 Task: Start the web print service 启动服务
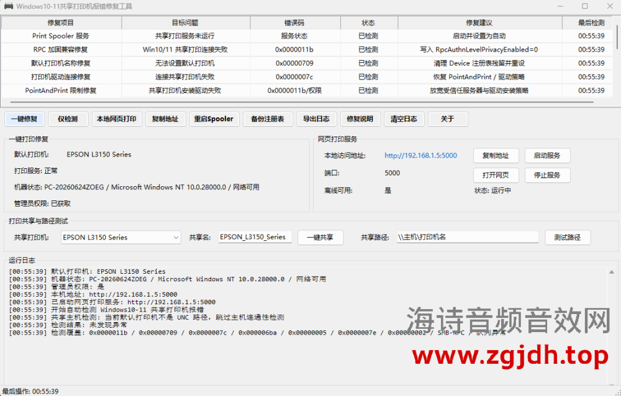547,156
